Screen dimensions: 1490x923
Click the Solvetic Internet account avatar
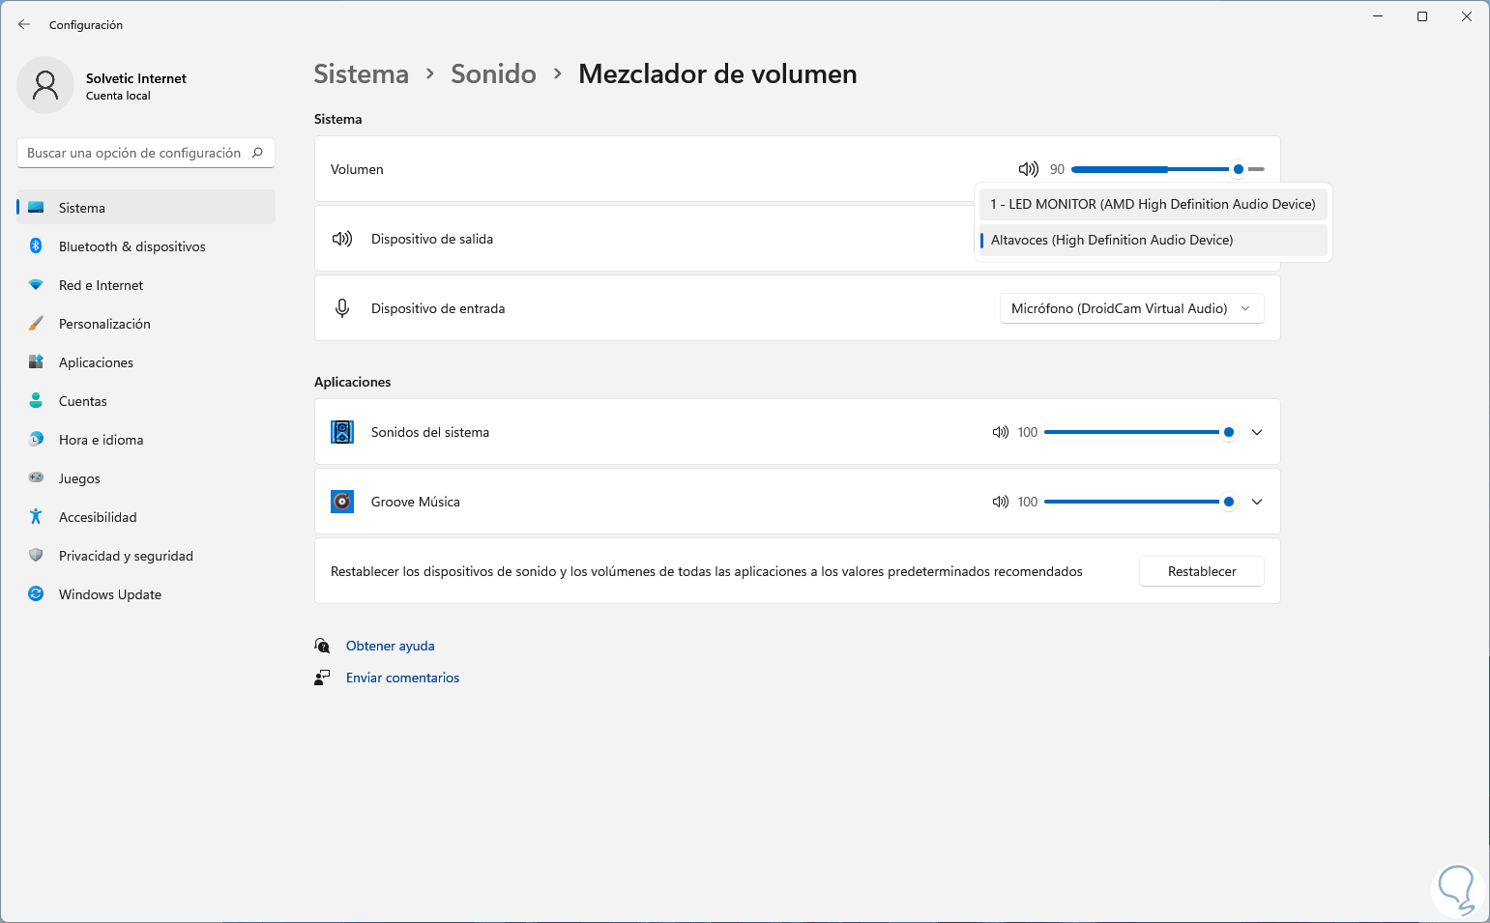(x=45, y=85)
